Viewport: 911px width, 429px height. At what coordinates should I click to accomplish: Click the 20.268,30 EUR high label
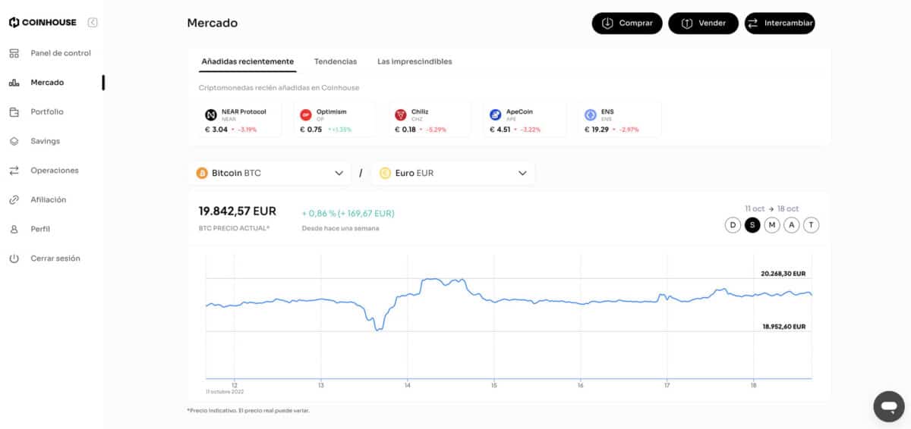(x=783, y=273)
